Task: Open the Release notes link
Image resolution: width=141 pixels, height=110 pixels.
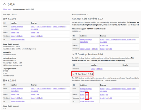Action: point(7,9)
